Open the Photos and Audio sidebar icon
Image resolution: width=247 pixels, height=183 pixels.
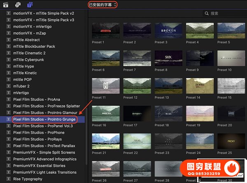click(x=18, y=5)
